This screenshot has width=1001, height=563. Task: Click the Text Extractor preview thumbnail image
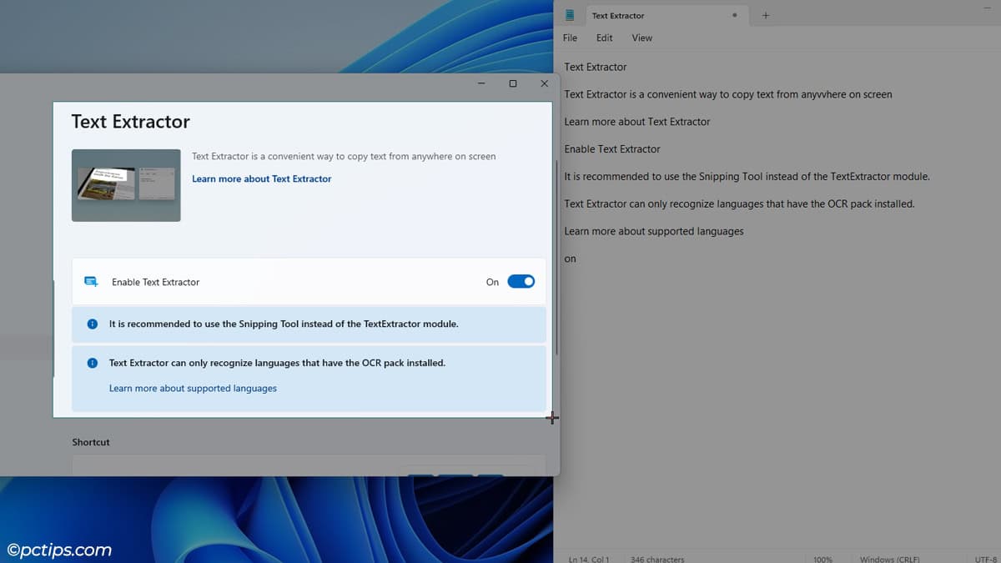pos(126,185)
